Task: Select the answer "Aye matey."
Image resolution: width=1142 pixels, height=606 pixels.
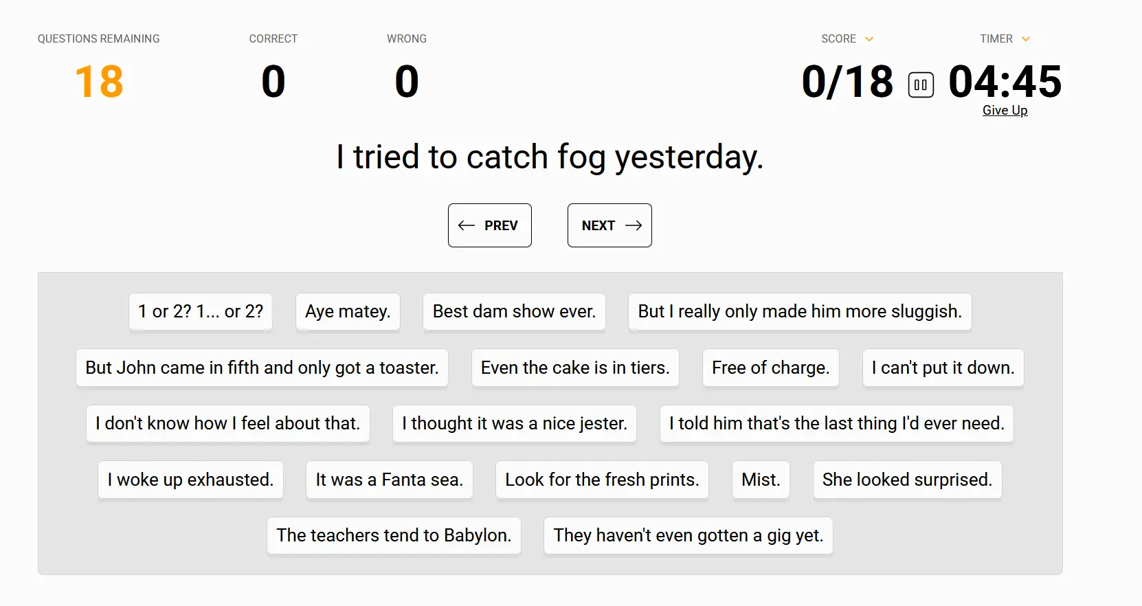Action: point(348,312)
